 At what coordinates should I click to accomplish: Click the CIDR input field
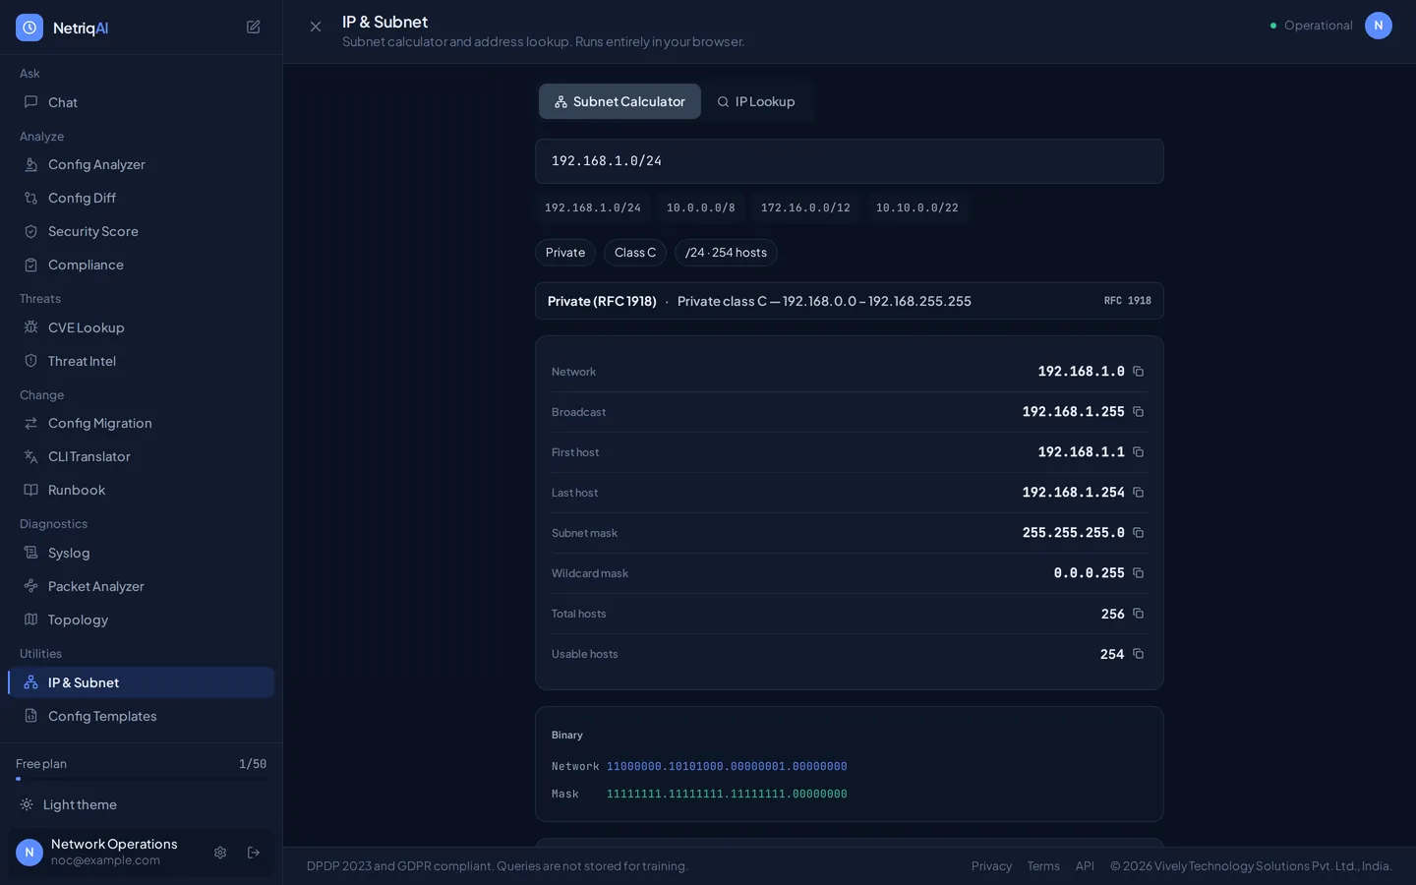pyautogui.click(x=850, y=161)
